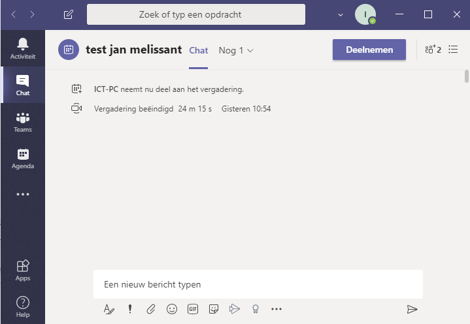Go back with the left arrow
Screen dimensions: 470x324
click(x=14, y=14)
